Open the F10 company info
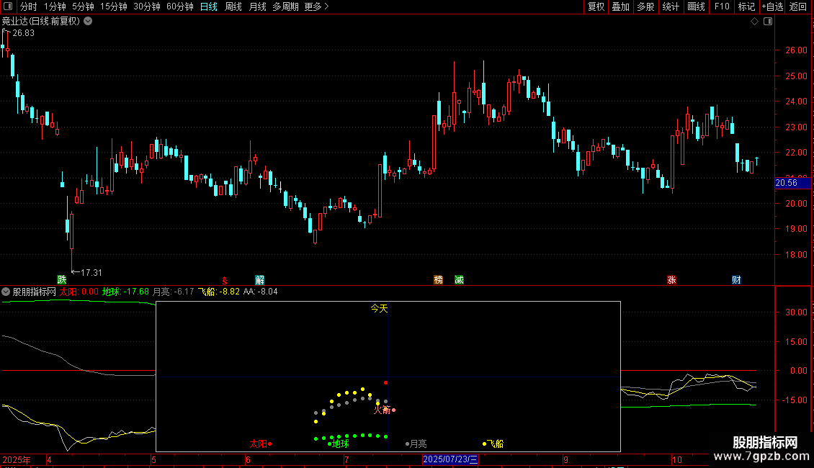Screen dimensions: 814x468 722,6
